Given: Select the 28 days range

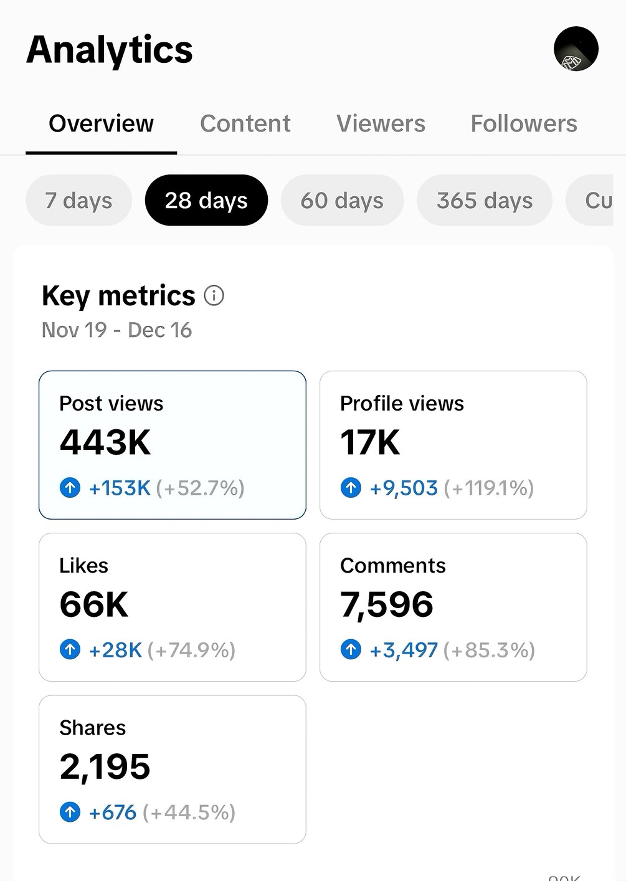Looking at the screenshot, I should pos(206,201).
